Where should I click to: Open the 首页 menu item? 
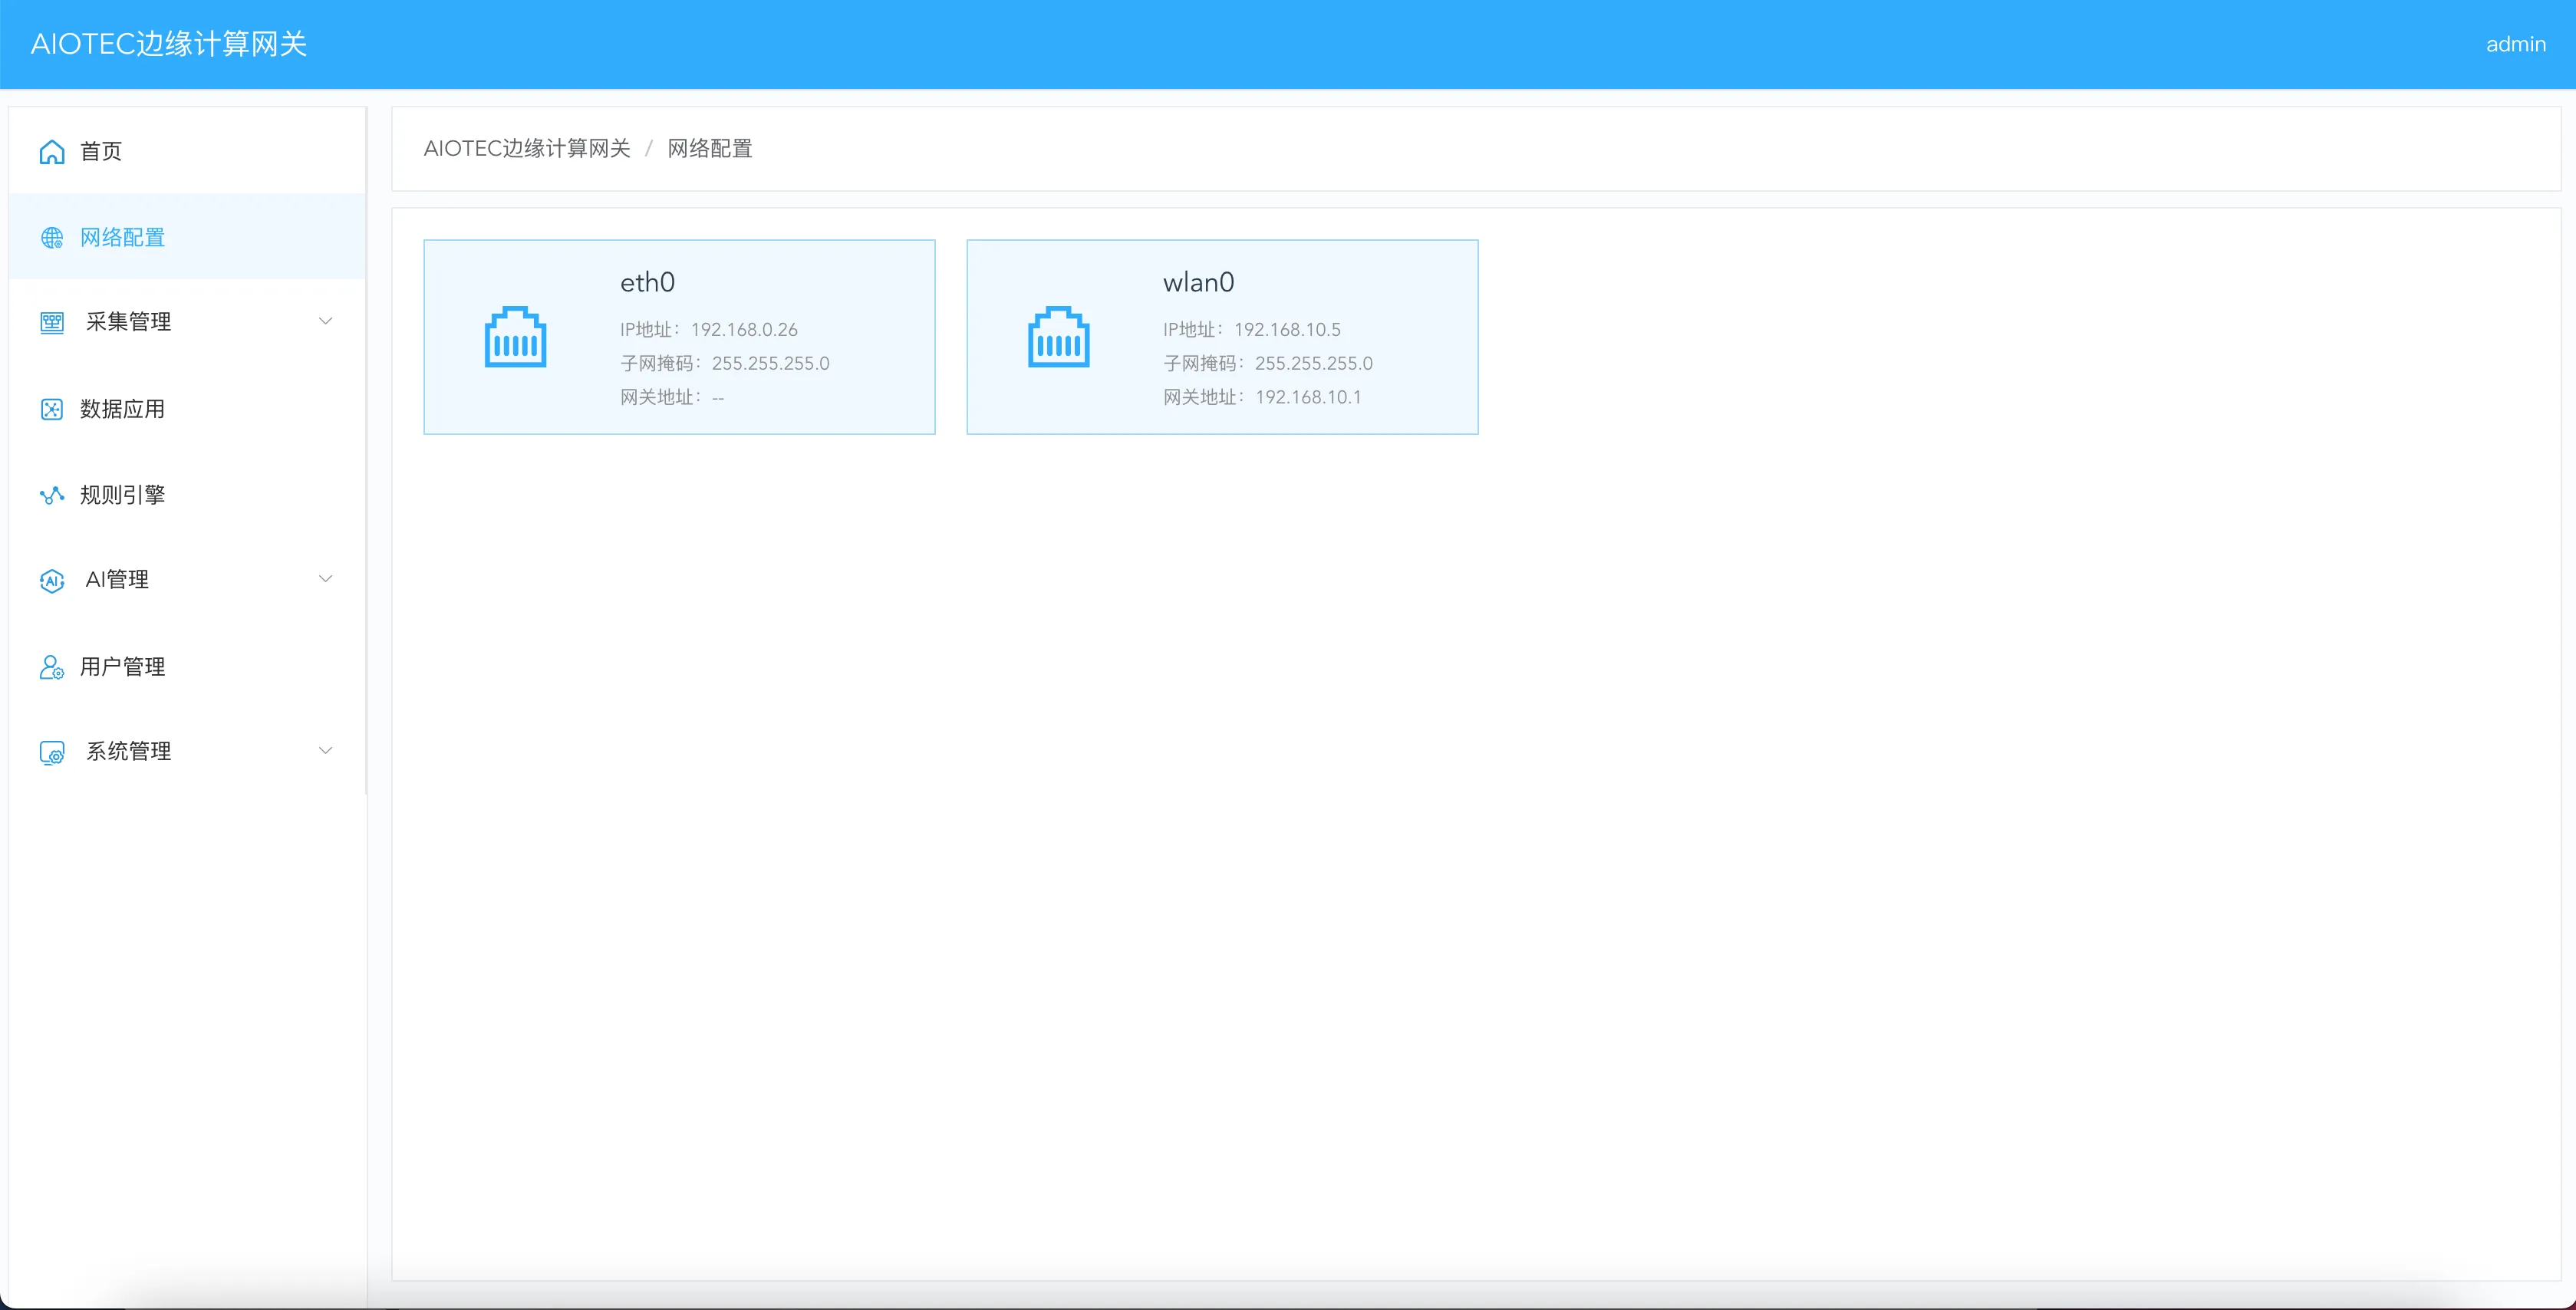pos(101,151)
